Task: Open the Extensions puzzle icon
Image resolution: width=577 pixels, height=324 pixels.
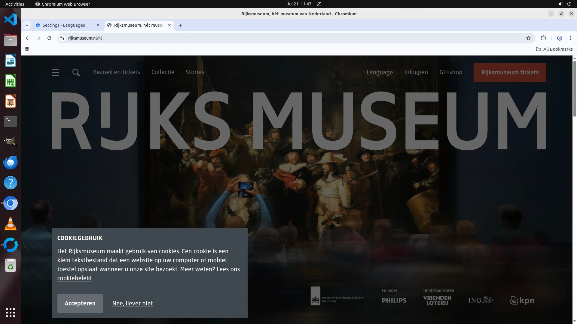Action: [543, 38]
